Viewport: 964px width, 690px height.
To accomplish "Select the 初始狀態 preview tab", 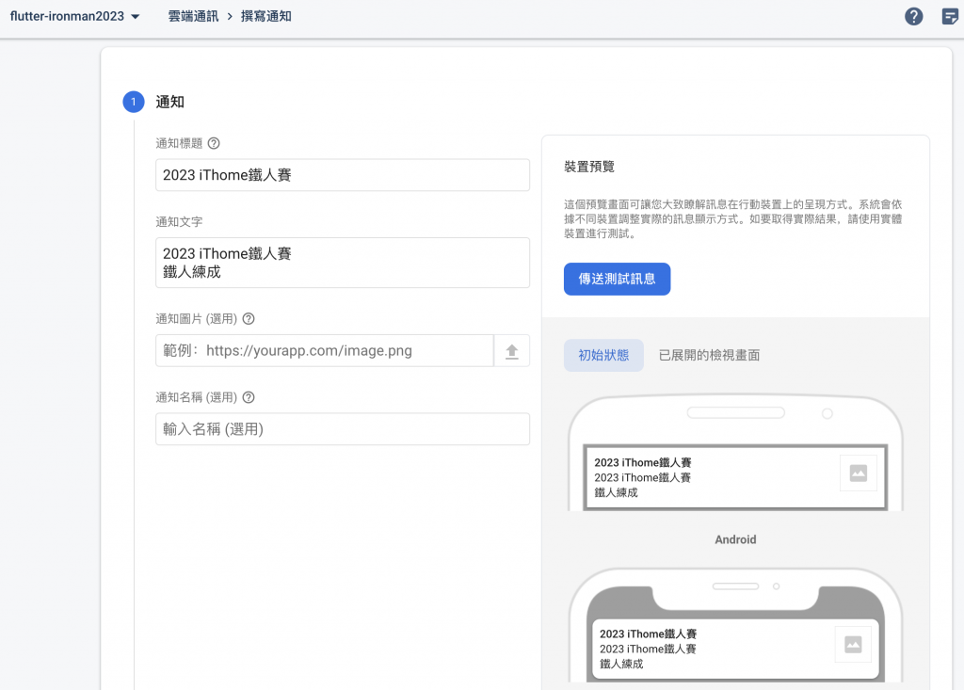I will [x=603, y=356].
